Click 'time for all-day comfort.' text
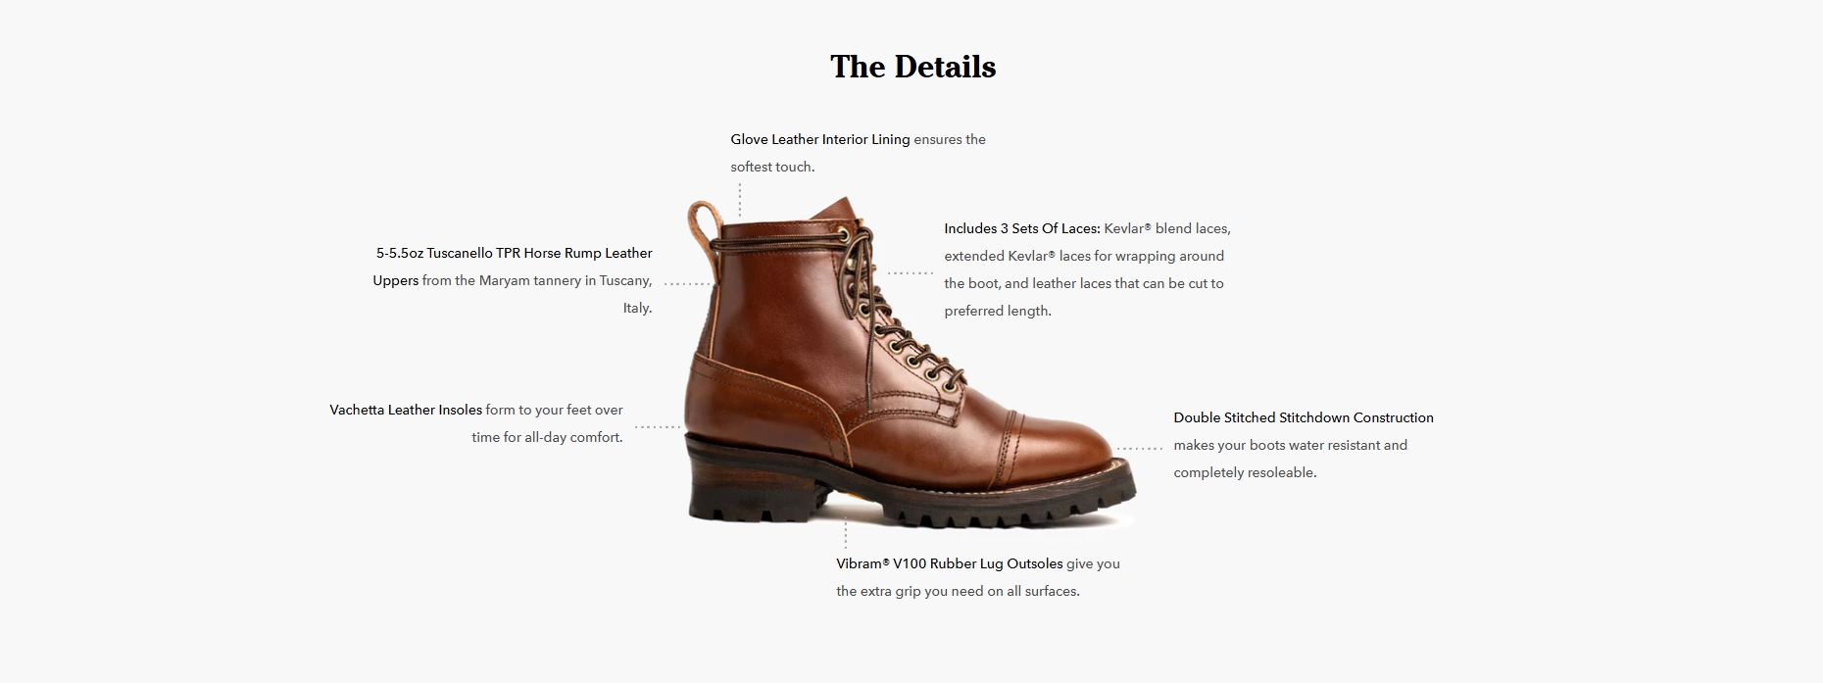 tap(547, 437)
